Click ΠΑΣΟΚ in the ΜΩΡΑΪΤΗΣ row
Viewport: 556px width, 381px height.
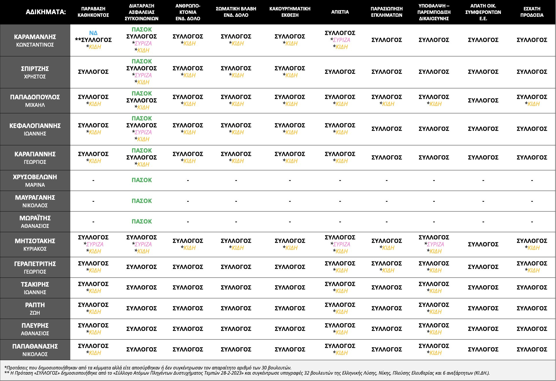[x=141, y=221]
